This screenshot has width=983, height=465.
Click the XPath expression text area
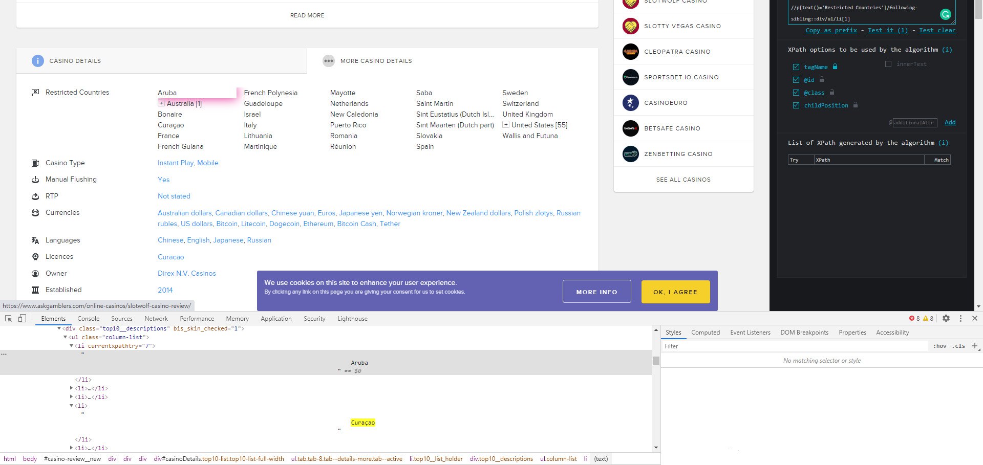pos(871,12)
